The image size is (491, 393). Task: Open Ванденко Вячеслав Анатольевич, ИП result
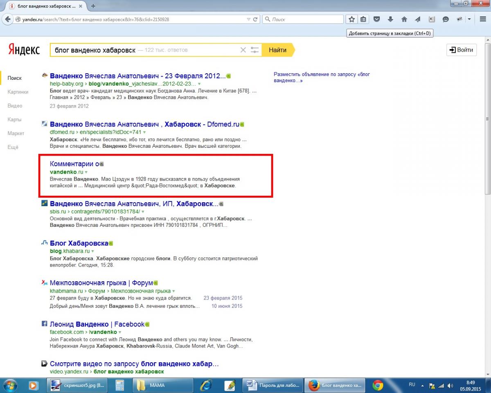(x=134, y=203)
